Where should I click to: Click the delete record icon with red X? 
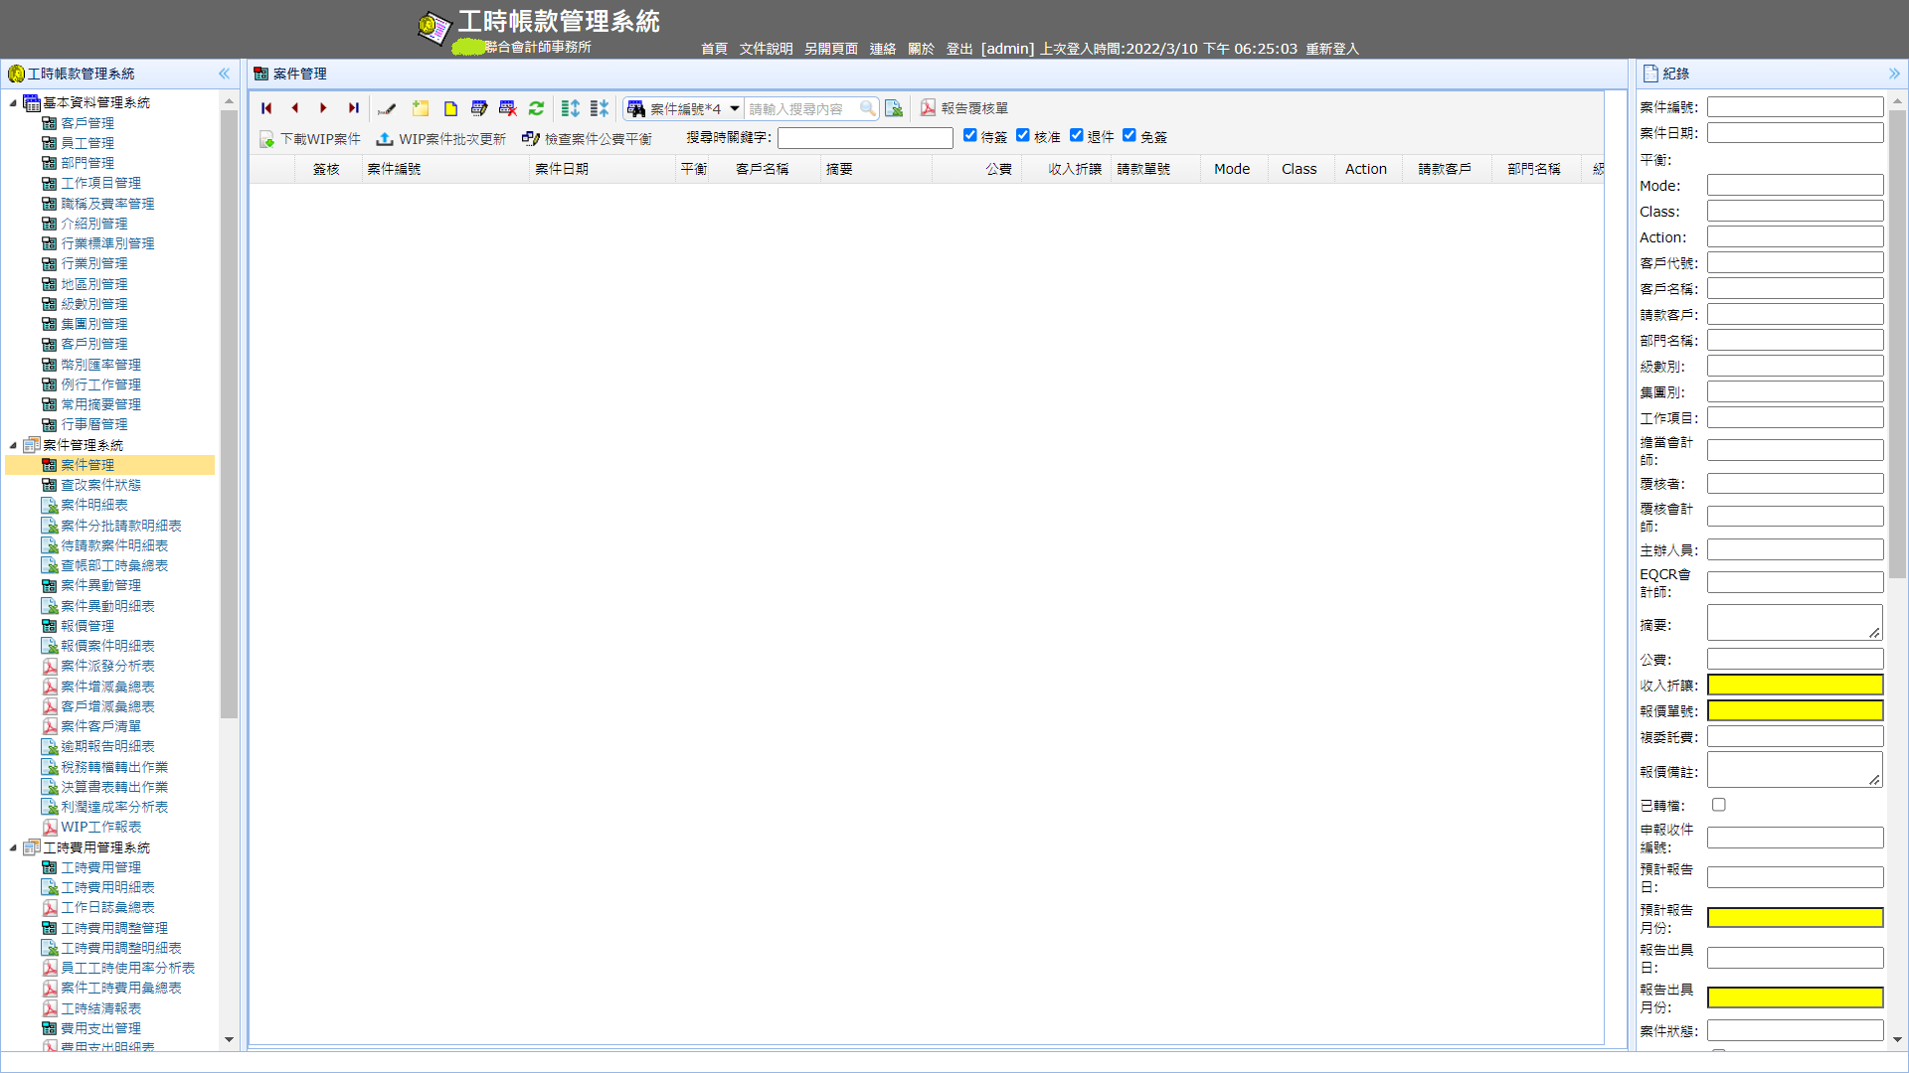click(x=507, y=108)
